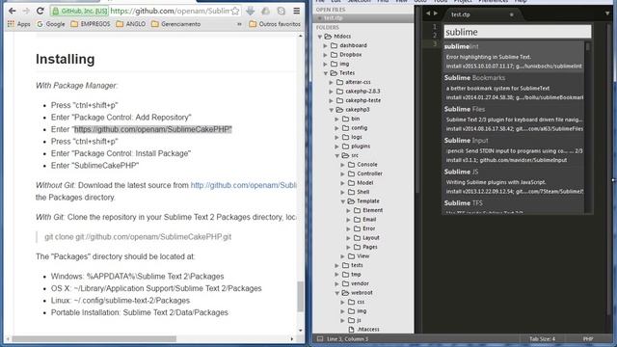
Task: Click the gray cloud extension icon
Action: pyautogui.click(x=266, y=11)
